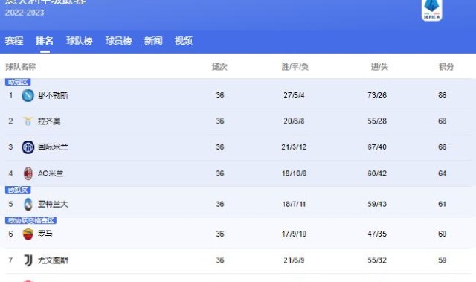
Task: Click goals value 55/32
Action: pos(377,260)
